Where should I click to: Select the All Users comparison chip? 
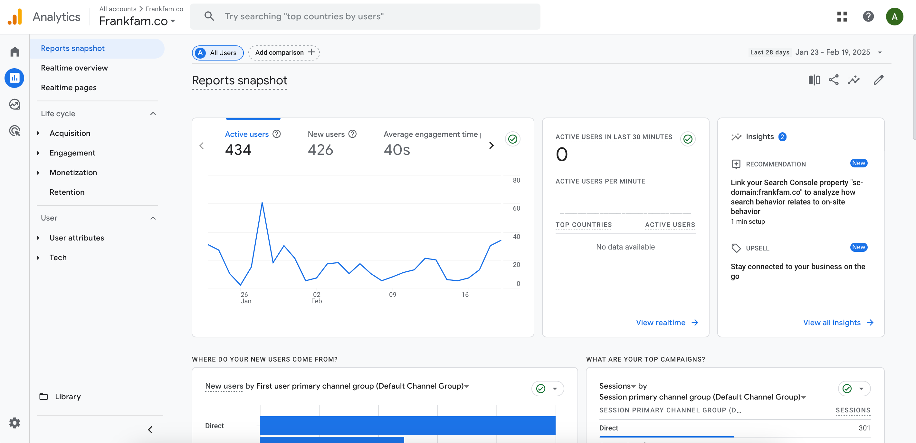(x=218, y=52)
